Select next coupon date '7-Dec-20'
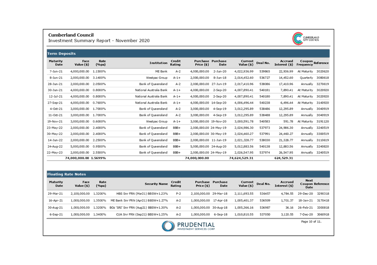The height and width of the screenshot is (265, 377). pyautogui.click(x=306, y=214)
